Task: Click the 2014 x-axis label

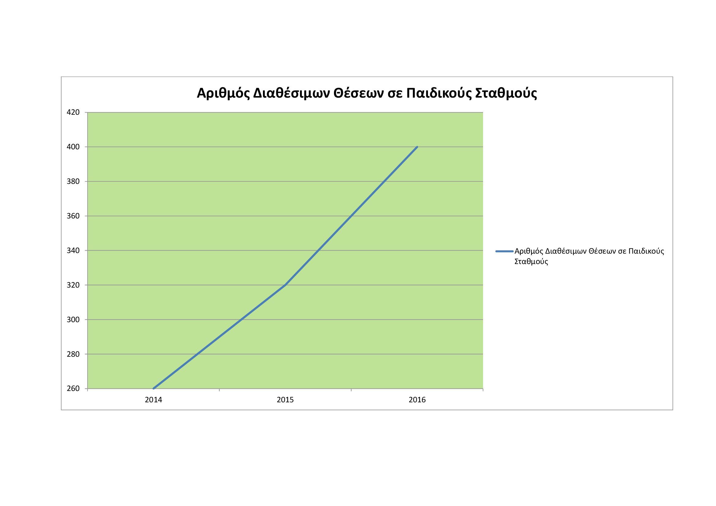Action: (x=153, y=400)
